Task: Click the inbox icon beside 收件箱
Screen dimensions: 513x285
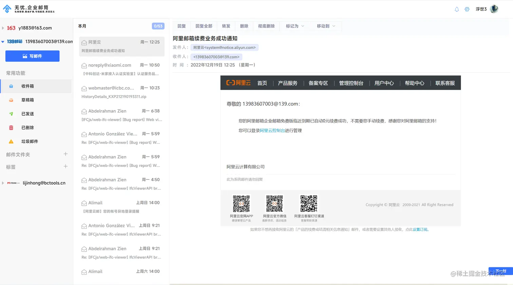Action: (11, 86)
